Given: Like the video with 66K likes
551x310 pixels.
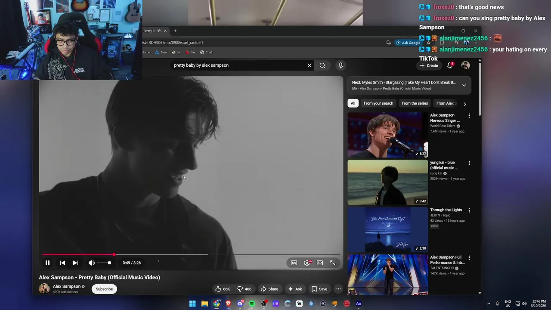Looking at the screenshot, I should (223, 289).
